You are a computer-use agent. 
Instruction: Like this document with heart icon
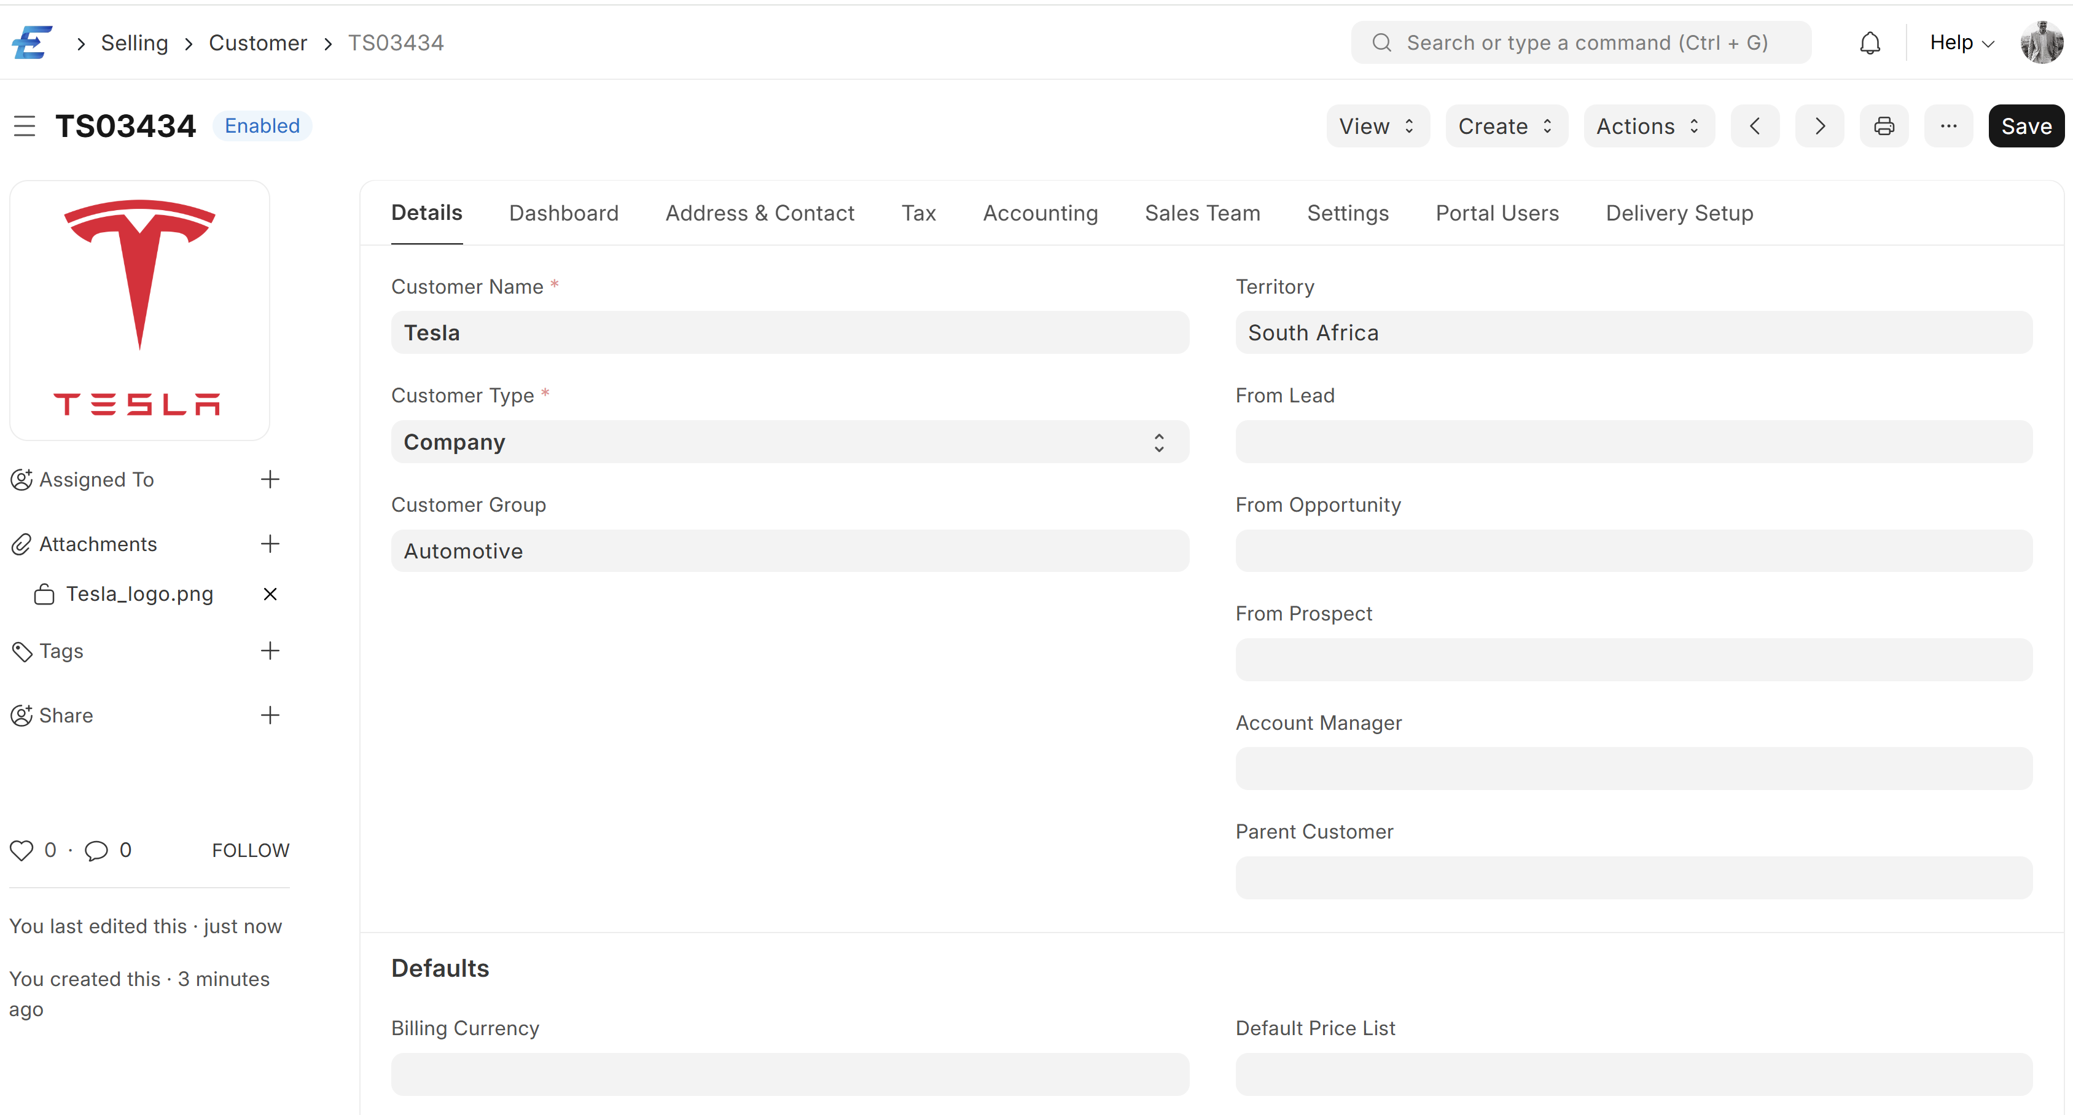(21, 850)
